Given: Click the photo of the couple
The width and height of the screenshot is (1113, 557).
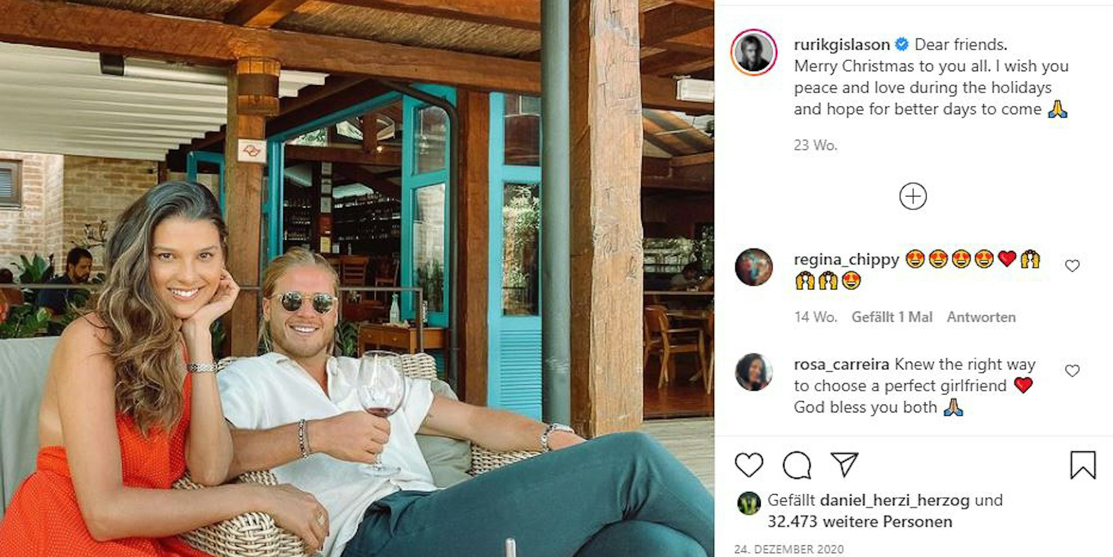Looking at the screenshot, I should tap(356, 278).
